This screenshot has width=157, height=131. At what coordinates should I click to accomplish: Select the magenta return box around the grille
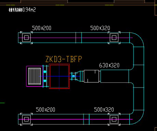coord(35,76)
